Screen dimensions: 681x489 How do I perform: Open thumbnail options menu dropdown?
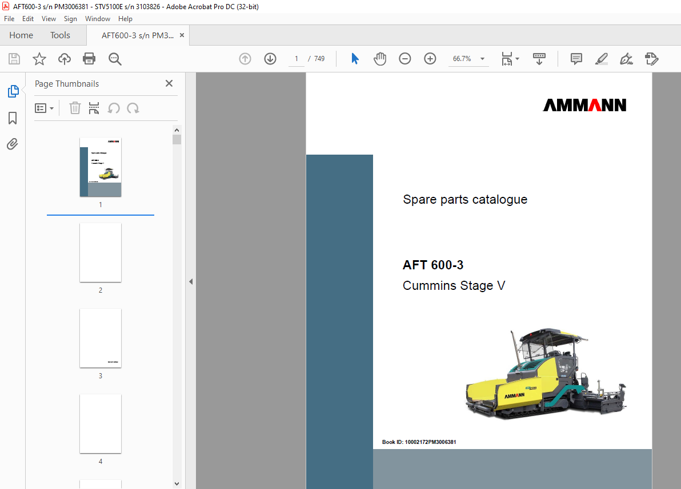[x=45, y=108]
